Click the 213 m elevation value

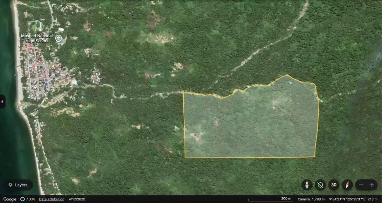pos(372,199)
